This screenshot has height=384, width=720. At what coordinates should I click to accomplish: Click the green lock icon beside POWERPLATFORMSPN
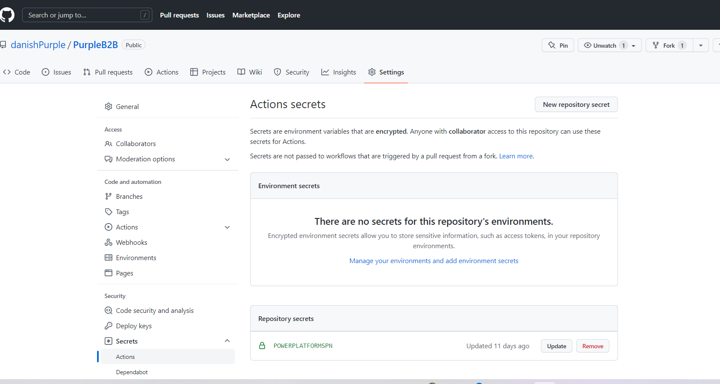click(x=262, y=346)
